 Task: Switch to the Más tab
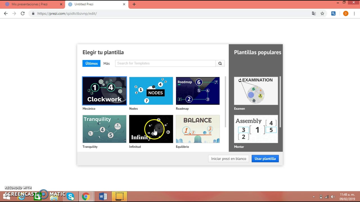coord(107,63)
